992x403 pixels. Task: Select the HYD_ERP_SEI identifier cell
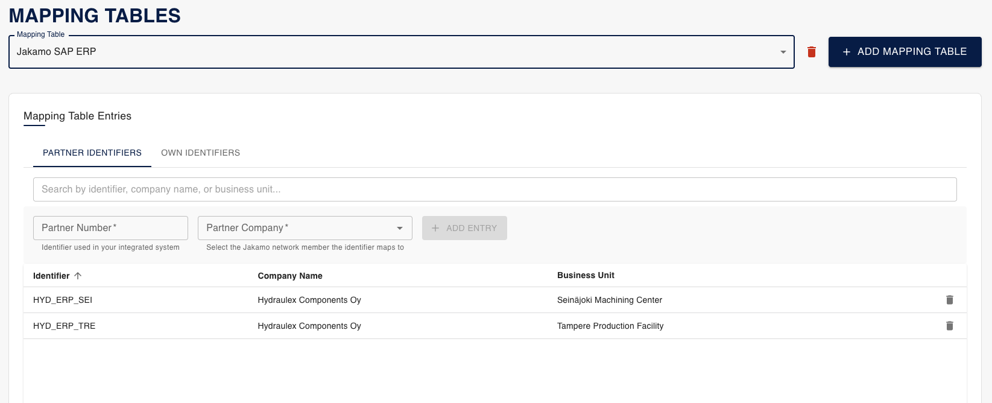coord(63,300)
